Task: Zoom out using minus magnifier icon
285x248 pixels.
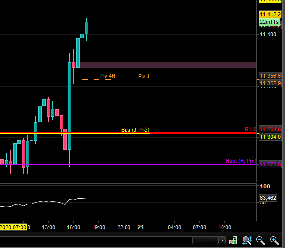Action: click(260, 240)
